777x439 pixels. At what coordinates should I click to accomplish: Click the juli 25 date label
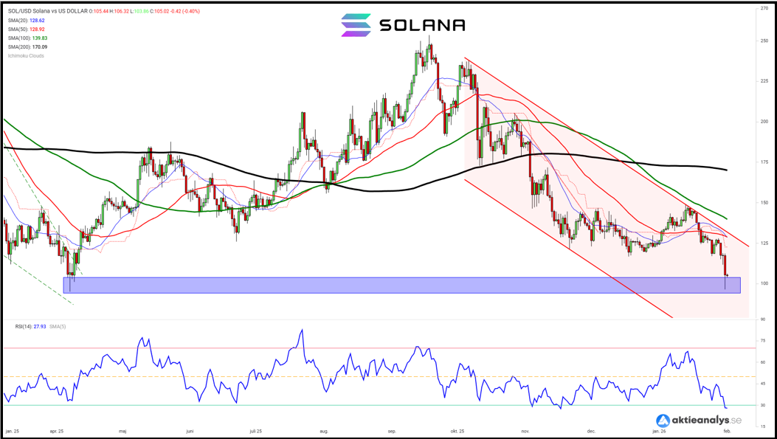click(x=255, y=431)
